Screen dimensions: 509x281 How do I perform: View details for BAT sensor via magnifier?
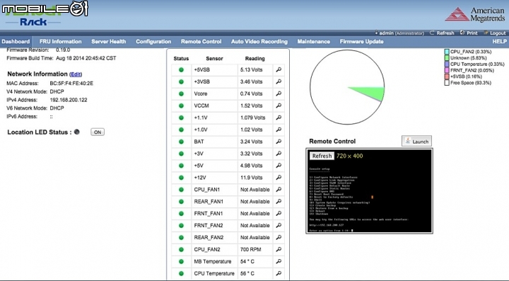click(279, 142)
